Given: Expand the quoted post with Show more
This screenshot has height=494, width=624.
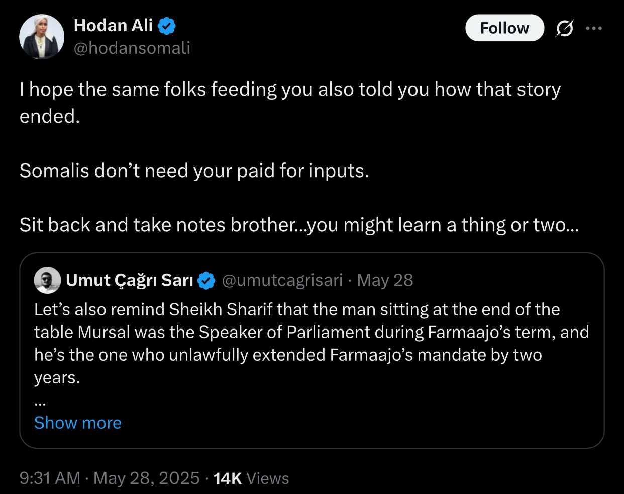Looking at the screenshot, I should coord(78,423).
